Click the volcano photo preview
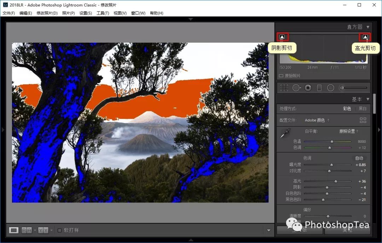 tap(140, 122)
